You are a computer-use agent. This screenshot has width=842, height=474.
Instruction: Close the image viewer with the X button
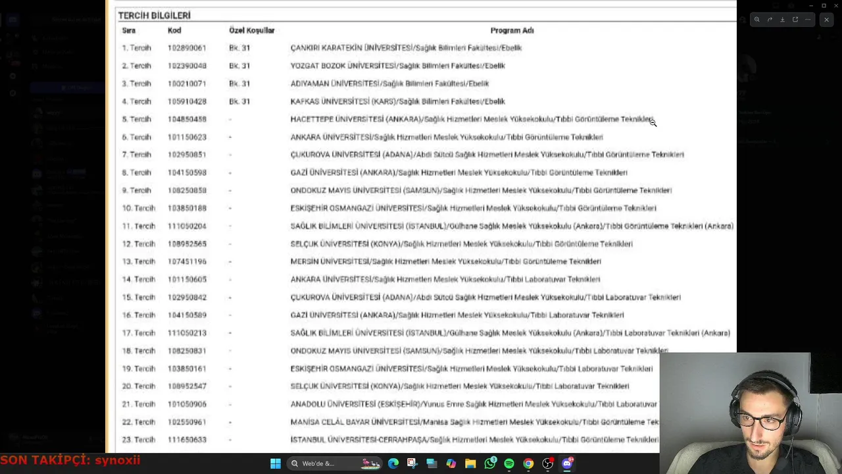[x=826, y=20]
